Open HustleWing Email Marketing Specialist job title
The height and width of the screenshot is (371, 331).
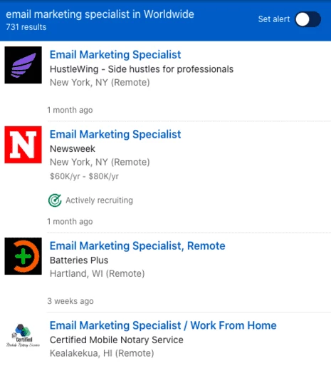pos(115,55)
